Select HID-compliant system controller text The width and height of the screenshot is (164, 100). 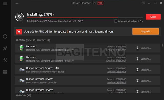tap(42, 83)
